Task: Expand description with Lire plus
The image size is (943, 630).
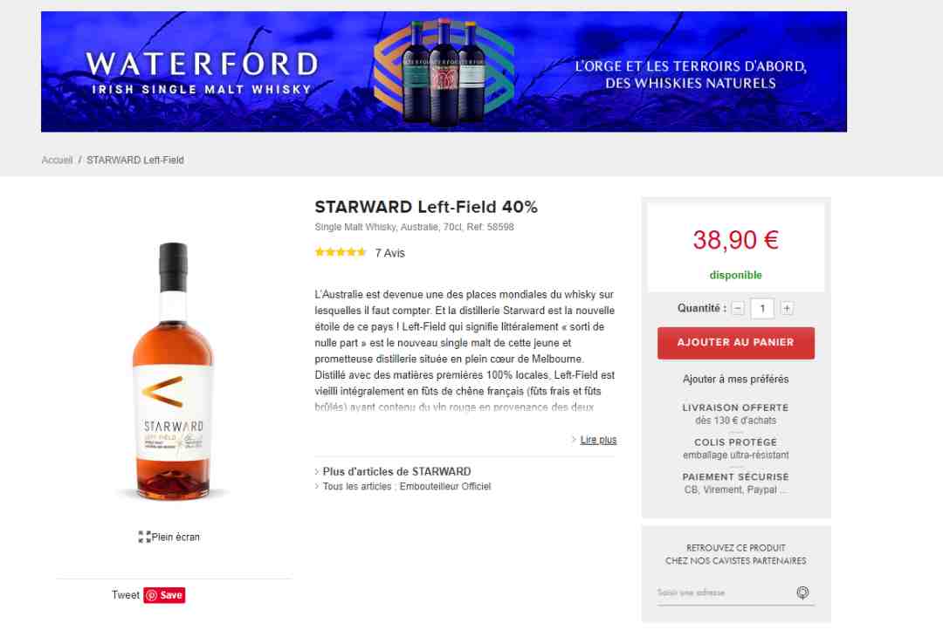Action: (598, 440)
